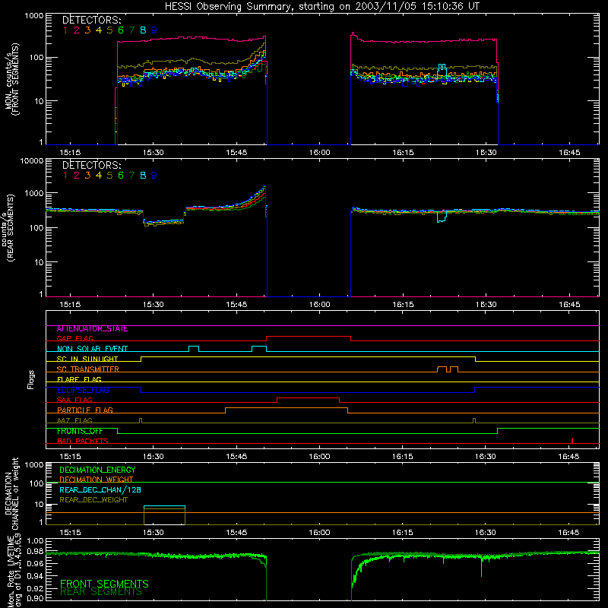Click the Mon. Rate LIVETIME axis title

click(x=14, y=570)
